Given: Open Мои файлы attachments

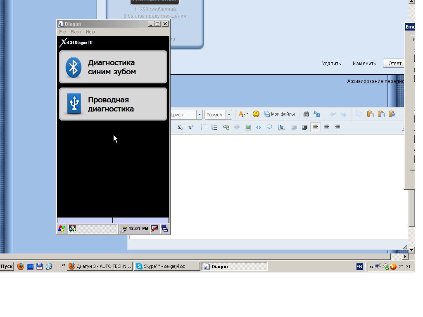Looking at the screenshot, I should click(x=279, y=114).
